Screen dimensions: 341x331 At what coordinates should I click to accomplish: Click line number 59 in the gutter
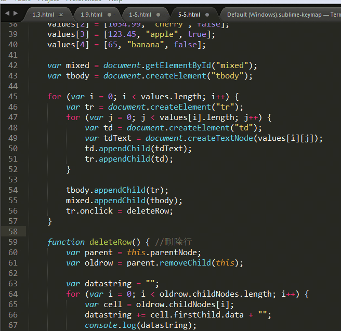(x=13, y=242)
